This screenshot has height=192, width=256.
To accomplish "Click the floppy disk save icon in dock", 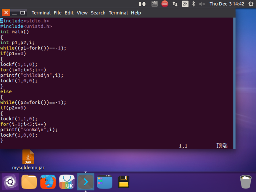I will point(124,182).
